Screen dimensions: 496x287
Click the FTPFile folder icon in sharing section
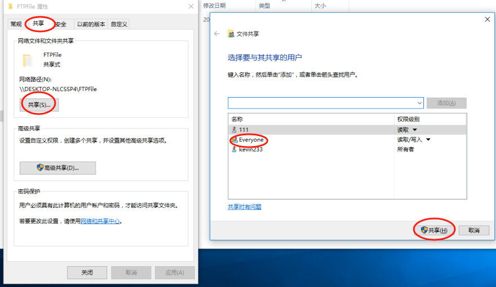(28, 61)
